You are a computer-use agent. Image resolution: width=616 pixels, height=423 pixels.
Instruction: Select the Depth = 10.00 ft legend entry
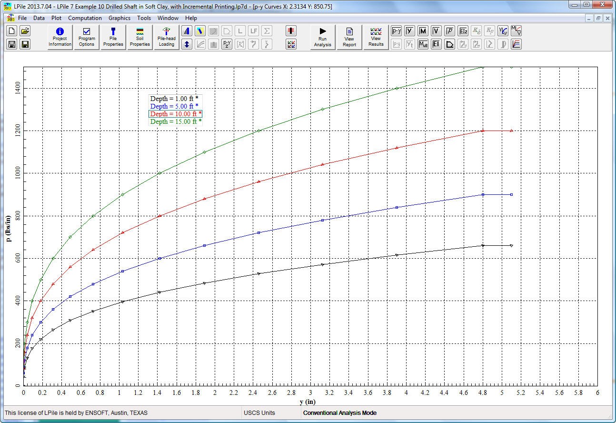coord(175,114)
